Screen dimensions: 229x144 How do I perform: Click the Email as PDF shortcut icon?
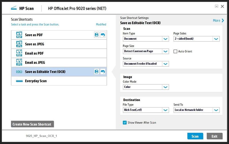19,53
